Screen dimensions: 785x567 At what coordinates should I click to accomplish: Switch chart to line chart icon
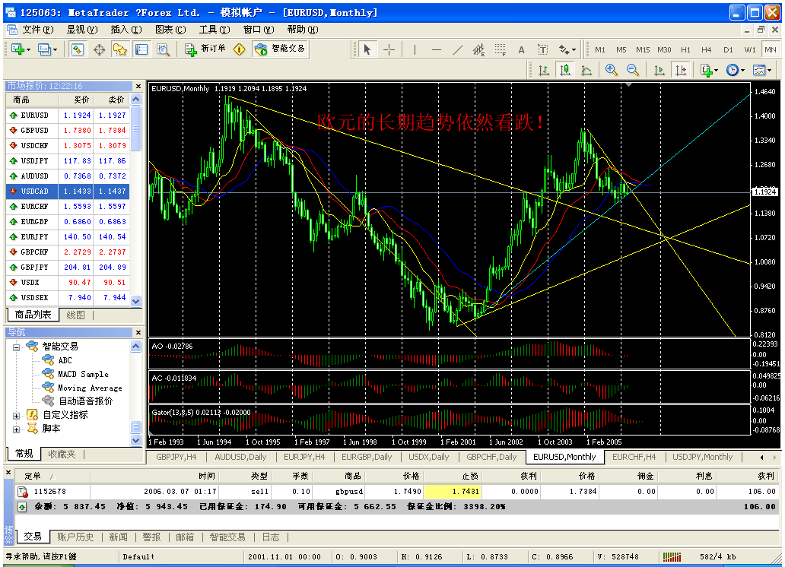pyautogui.click(x=586, y=70)
